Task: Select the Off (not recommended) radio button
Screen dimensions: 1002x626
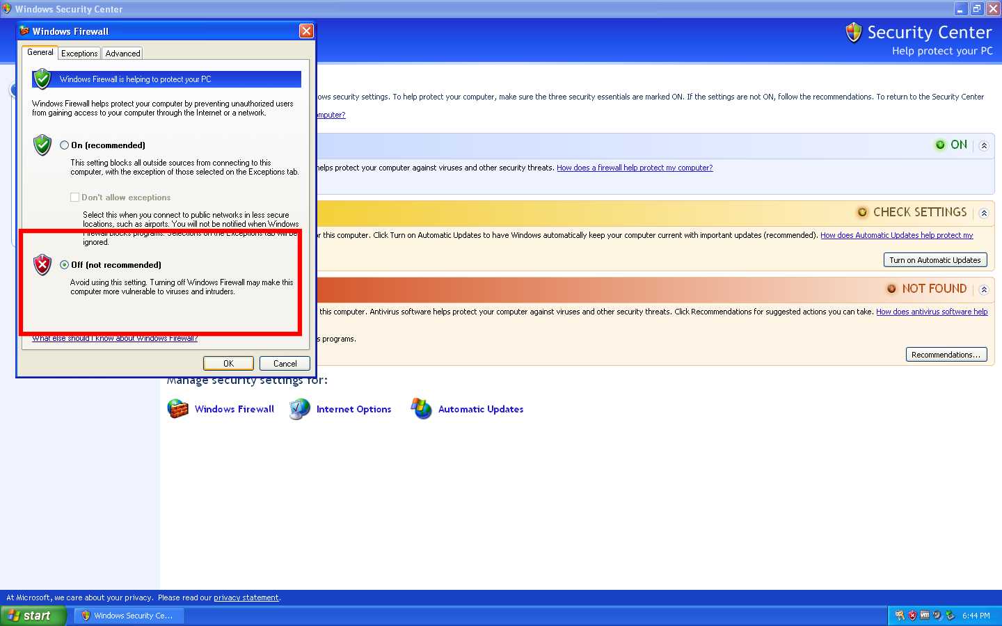Action: point(64,265)
